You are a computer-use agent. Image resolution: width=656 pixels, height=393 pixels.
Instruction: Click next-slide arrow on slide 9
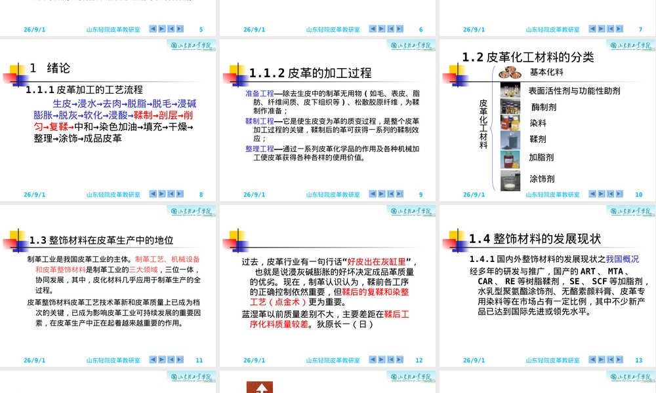(x=382, y=194)
